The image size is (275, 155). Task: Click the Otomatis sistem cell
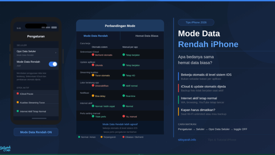[x=100, y=47]
